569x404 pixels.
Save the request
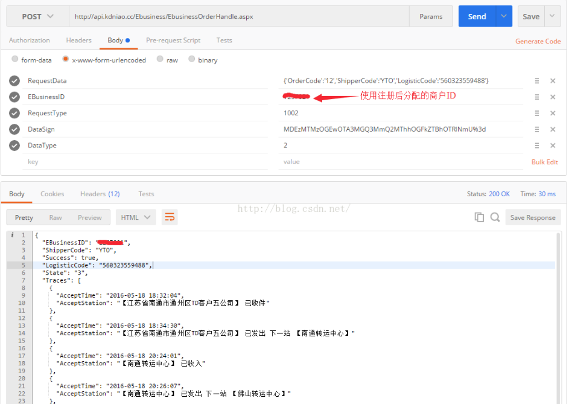tap(531, 16)
